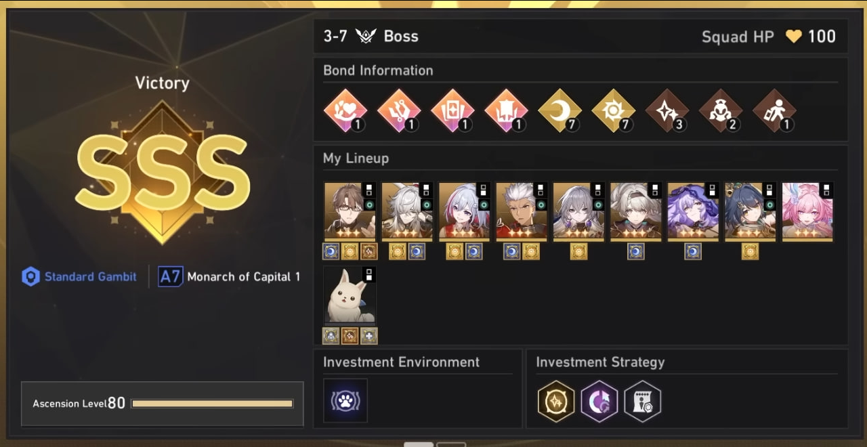Click the SSS victory rank emblem
The image size is (867, 447).
tap(163, 172)
